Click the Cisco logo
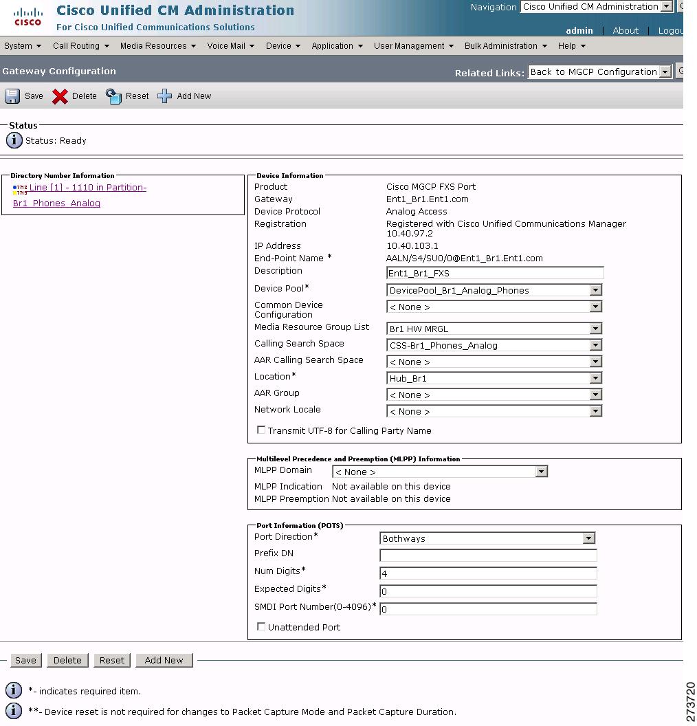Screen dimensions: 697x726 27,16
